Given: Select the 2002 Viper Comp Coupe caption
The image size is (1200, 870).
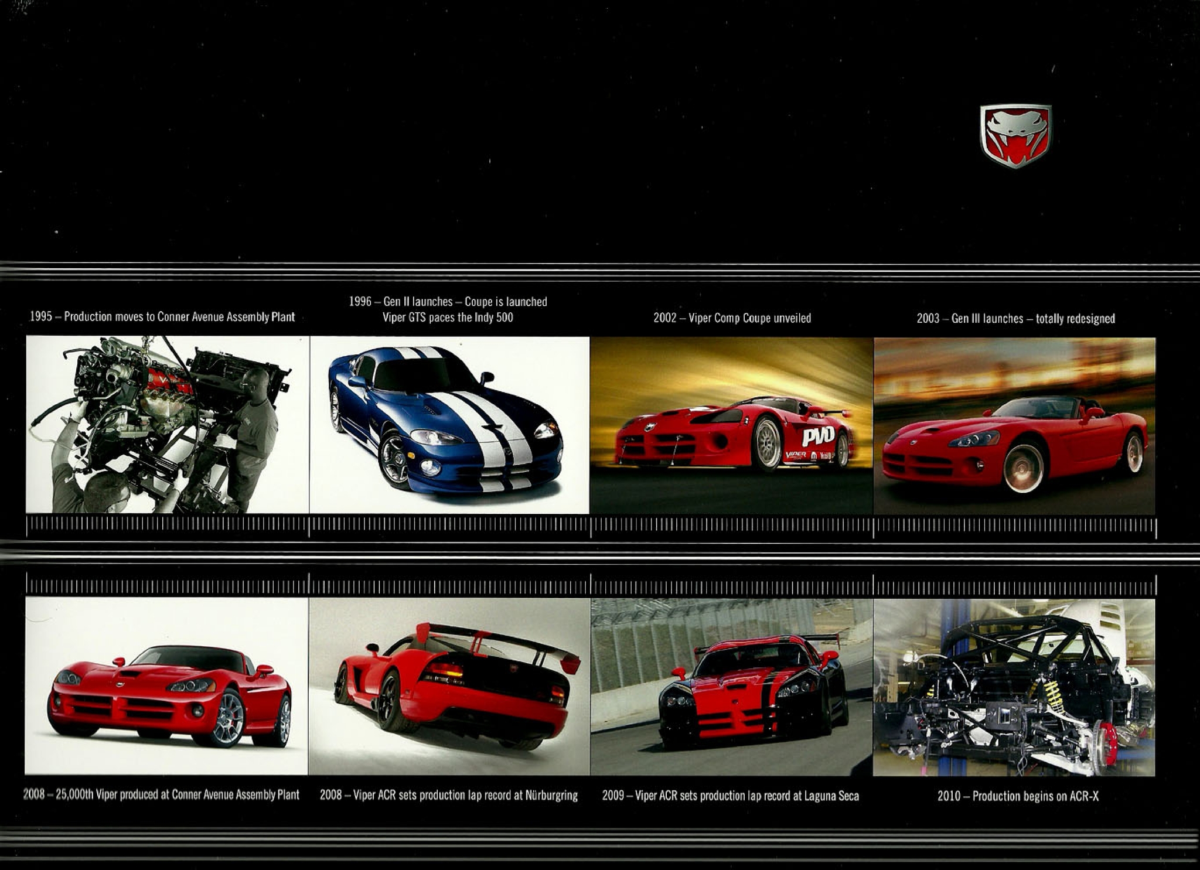Looking at the screenshot, I should [732, 318].
